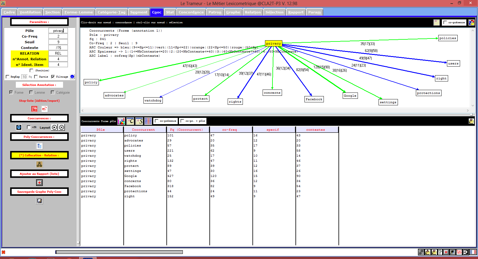This screenshot has width=478, height=259.
Task: Click the folder upload icon in bottom toolbar
Action: [x=434, y=252]
